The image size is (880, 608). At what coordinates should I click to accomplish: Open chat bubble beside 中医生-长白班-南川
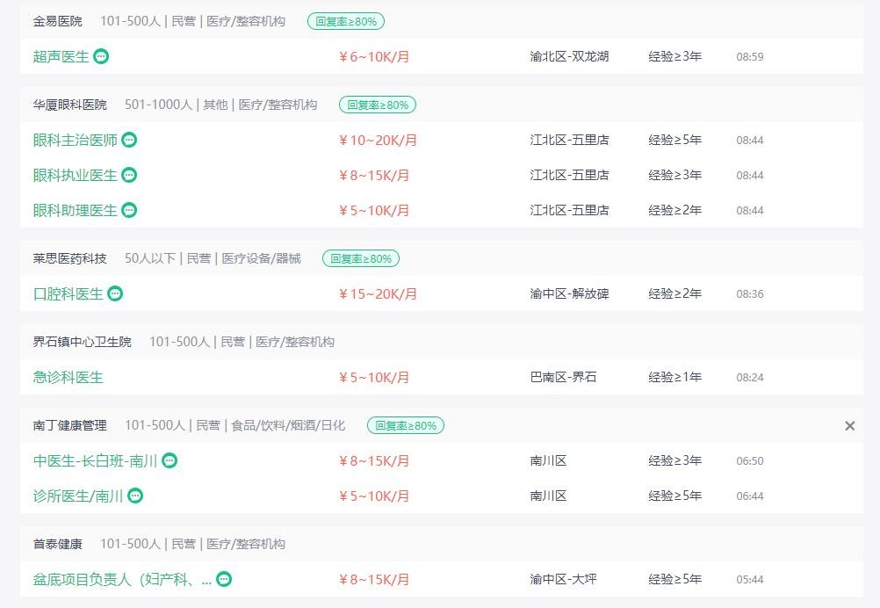(170, 461)
